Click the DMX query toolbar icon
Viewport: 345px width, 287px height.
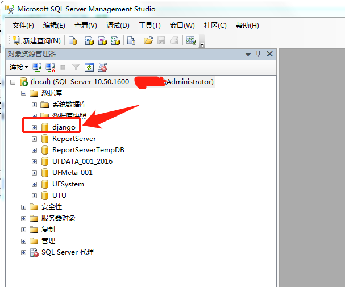tap(102, 40)
